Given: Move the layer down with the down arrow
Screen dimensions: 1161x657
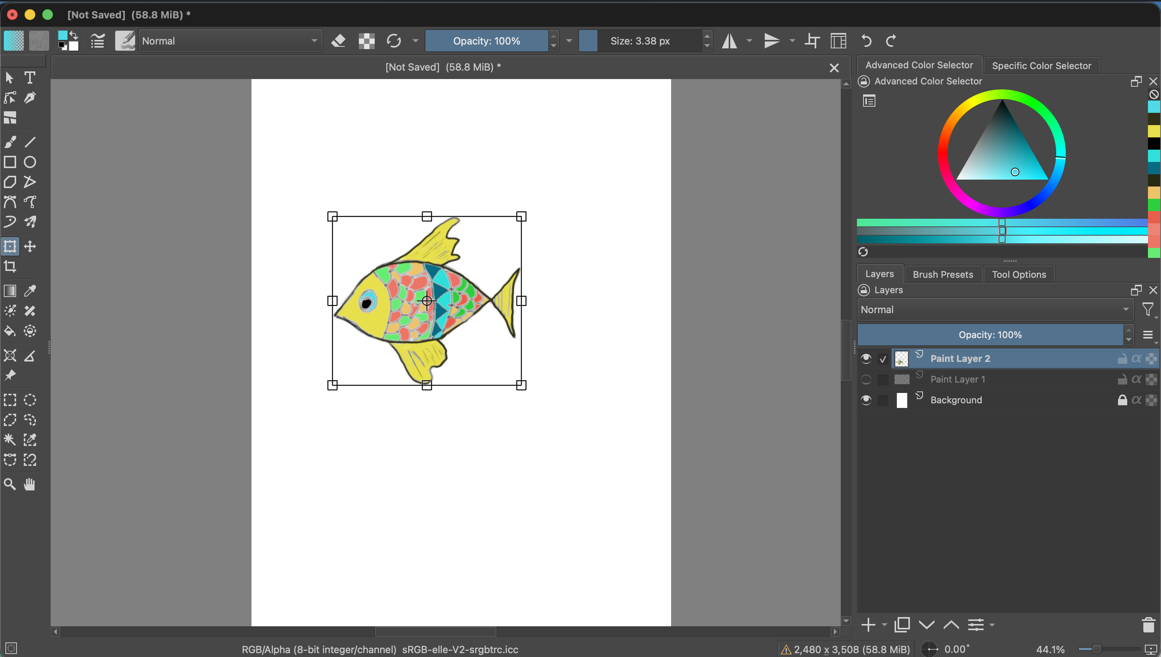Looking at the screenshot, I should (927, 625).
